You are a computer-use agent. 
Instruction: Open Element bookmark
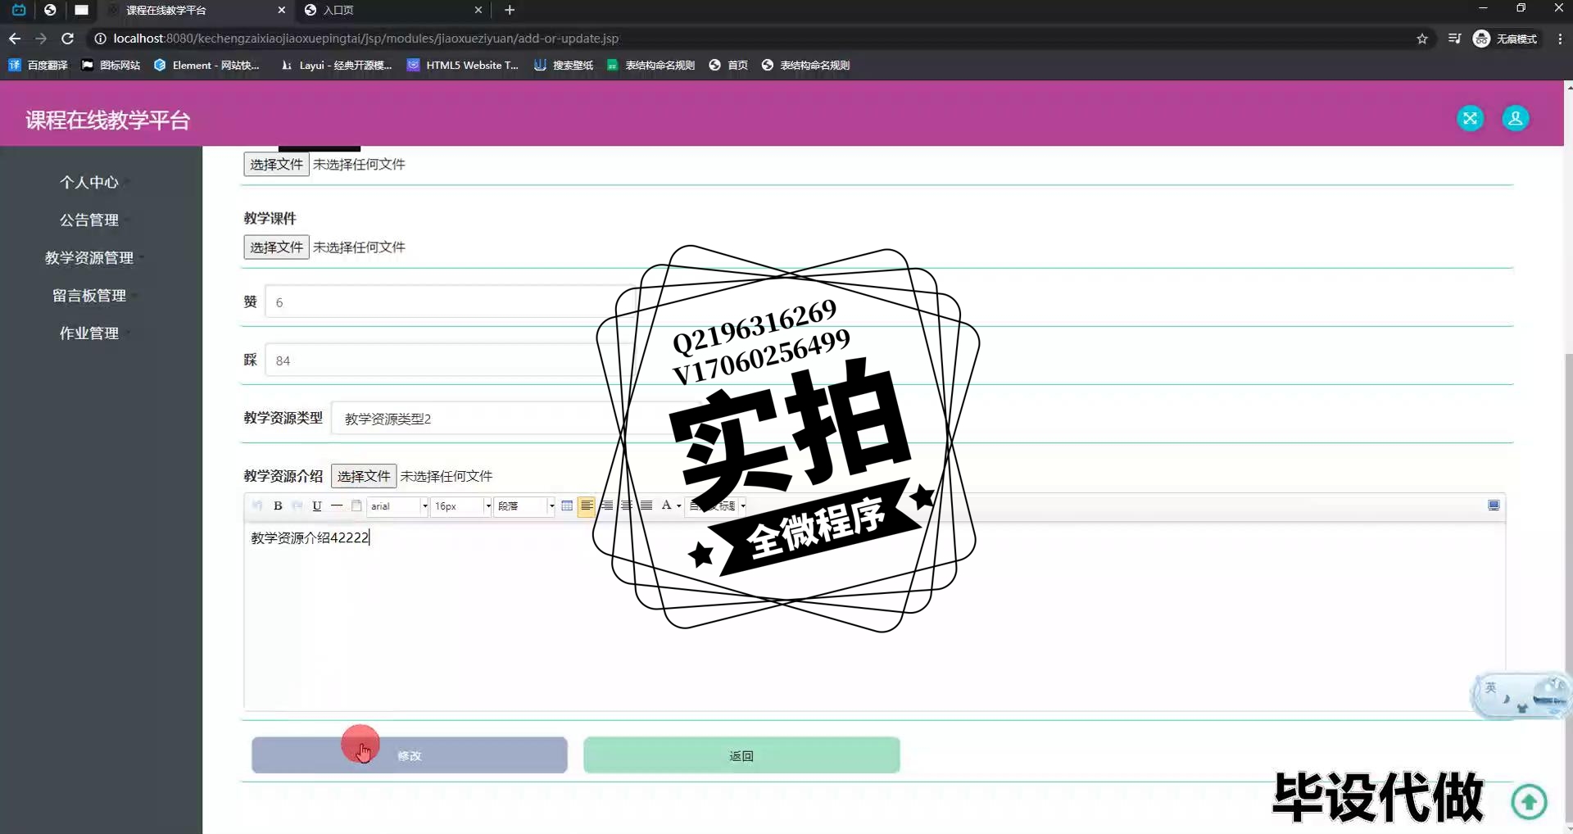pyautogui.click(x=206, y=65)
